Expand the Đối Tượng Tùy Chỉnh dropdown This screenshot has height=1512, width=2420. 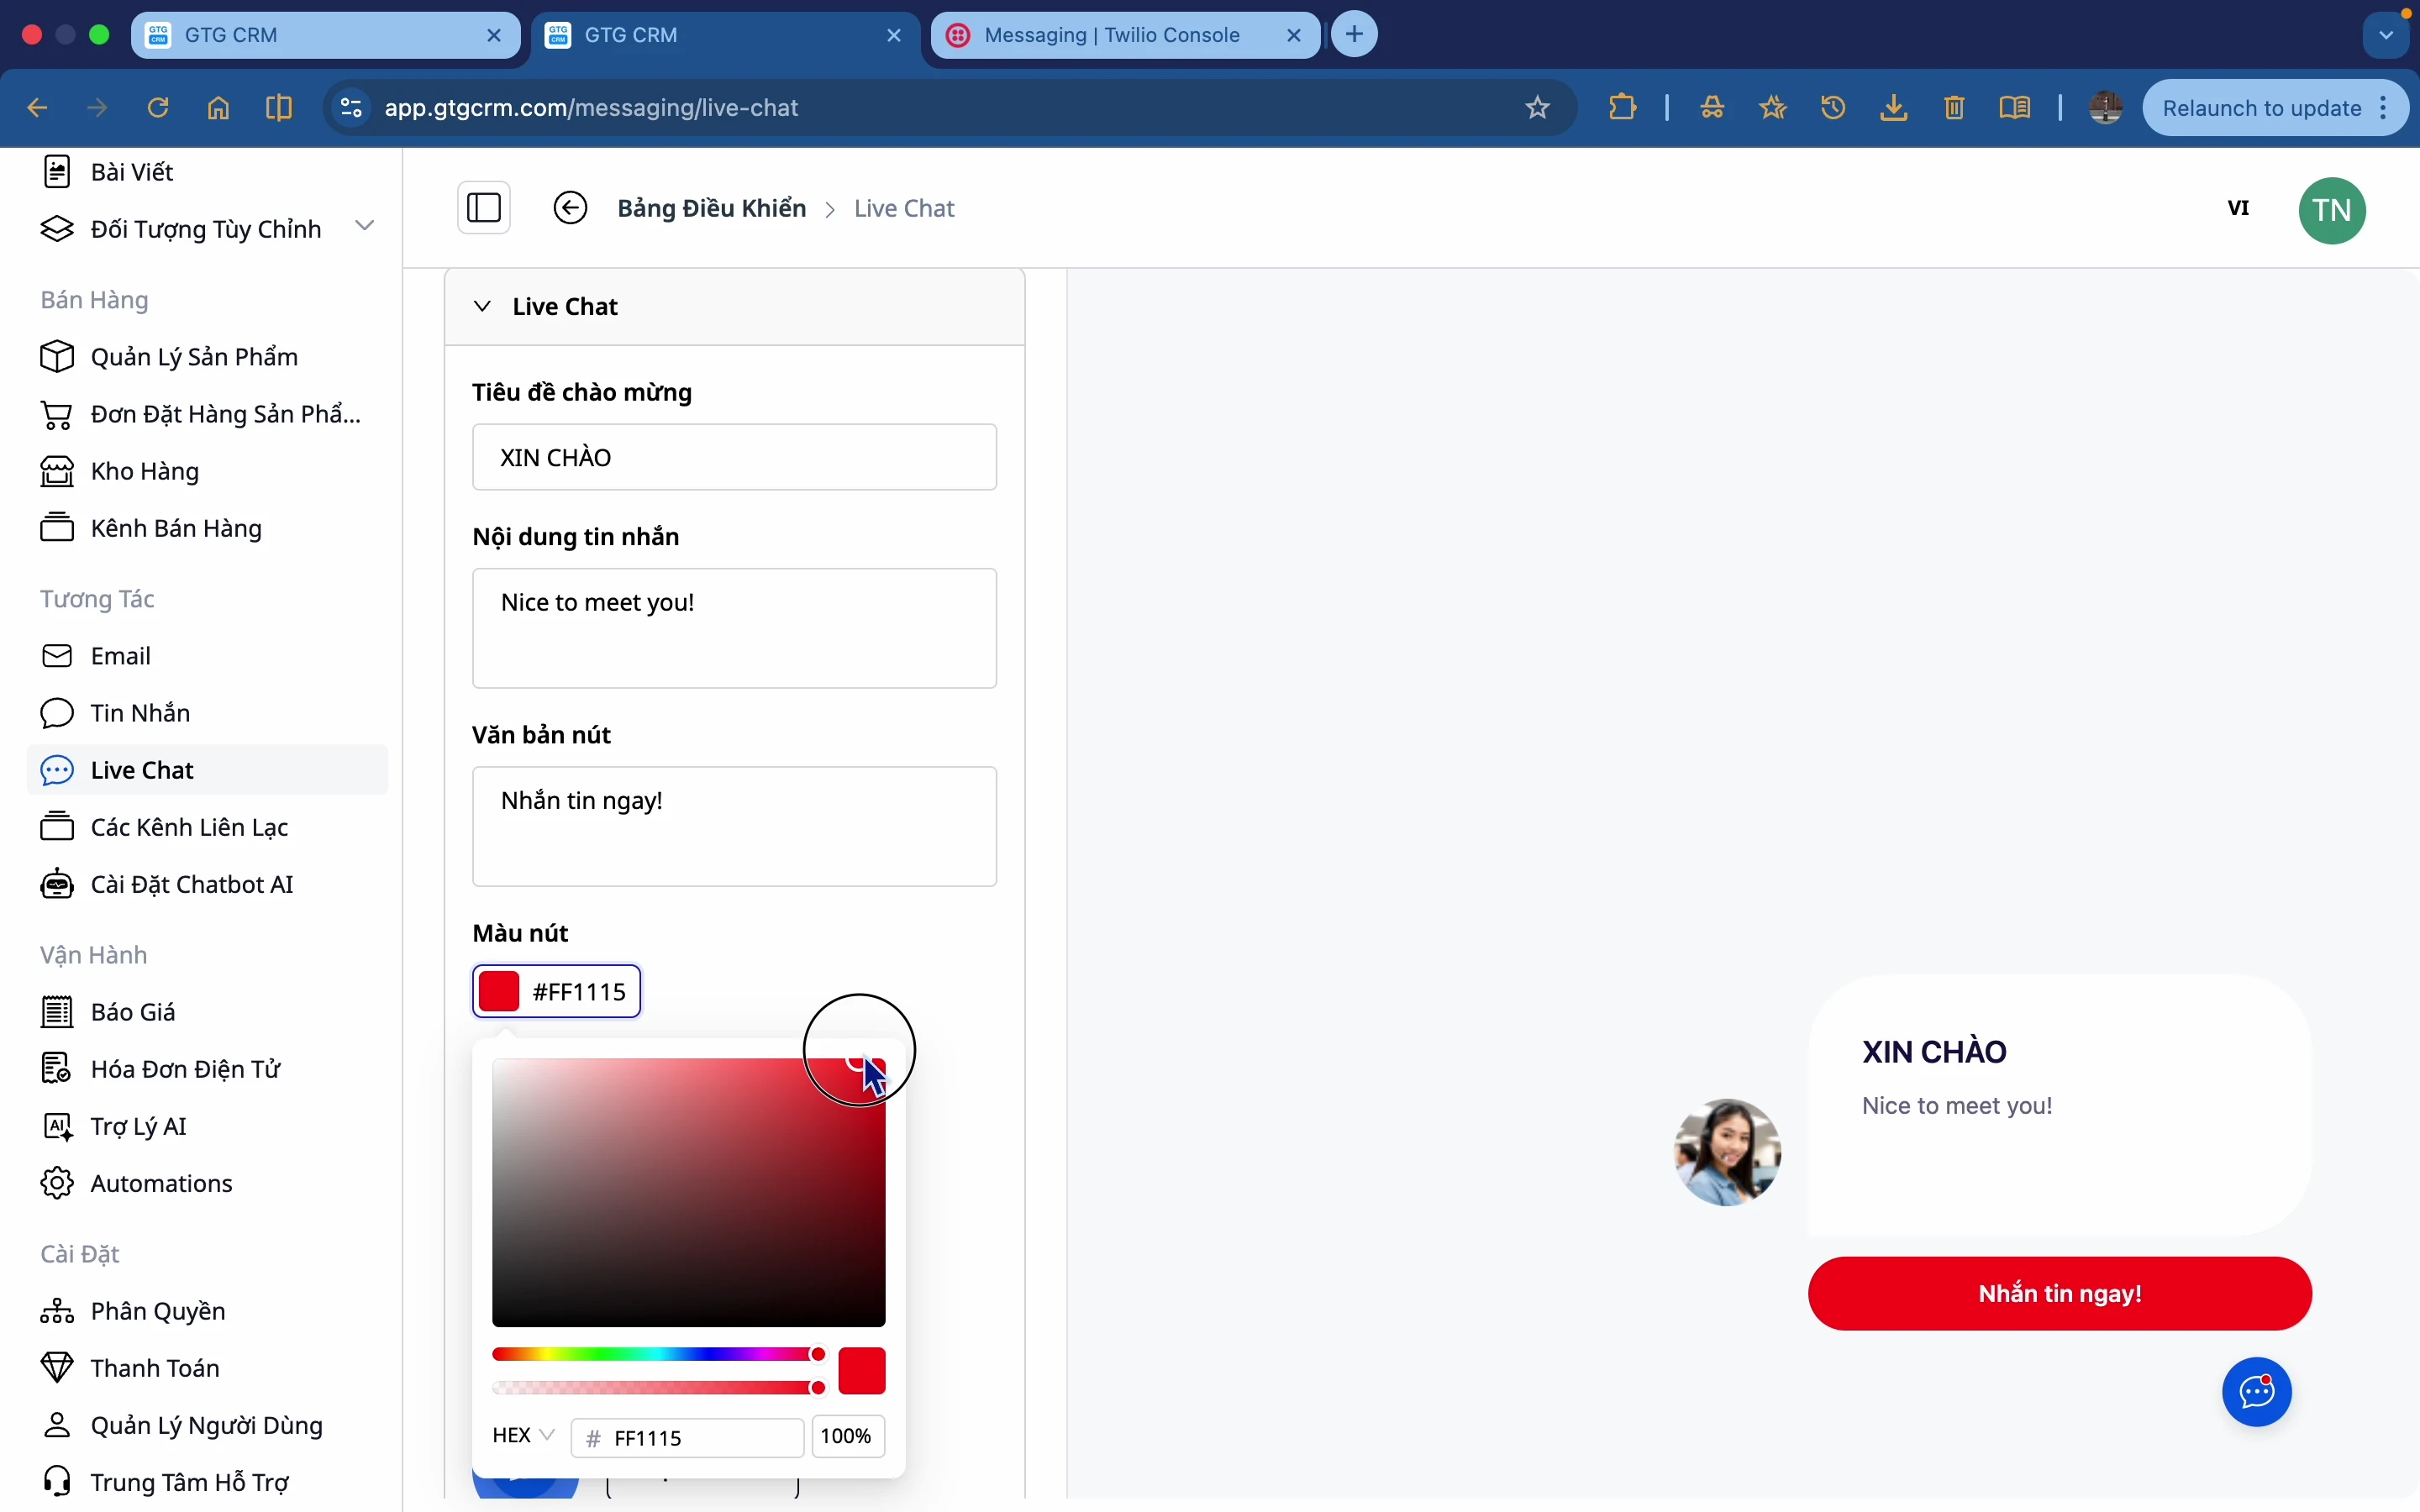[365, 225]
